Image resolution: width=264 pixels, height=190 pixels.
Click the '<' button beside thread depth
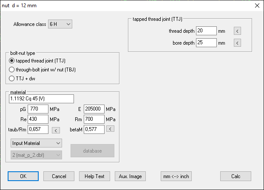click(238, 31)
